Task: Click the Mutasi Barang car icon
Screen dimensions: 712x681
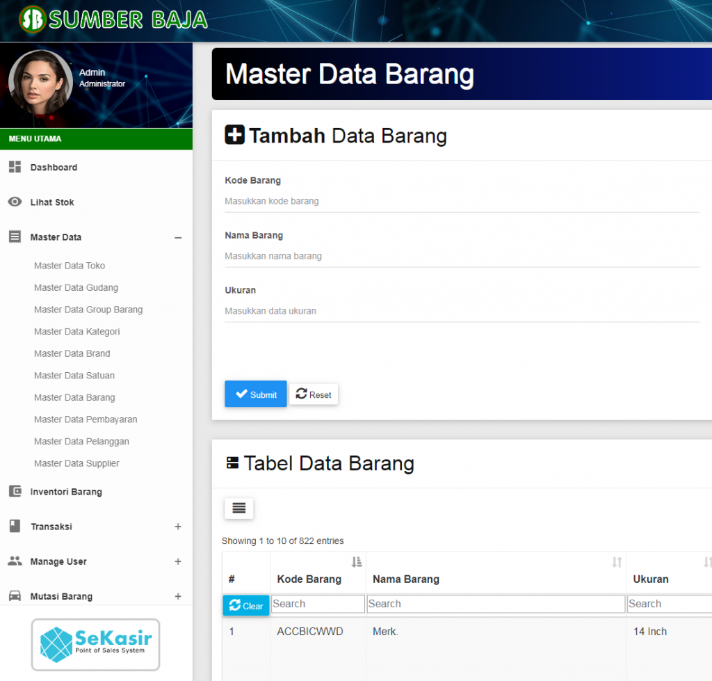Action: (x=15, y=595)
